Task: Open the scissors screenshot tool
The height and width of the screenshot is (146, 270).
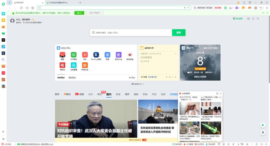Action: (x=230, y=8)
